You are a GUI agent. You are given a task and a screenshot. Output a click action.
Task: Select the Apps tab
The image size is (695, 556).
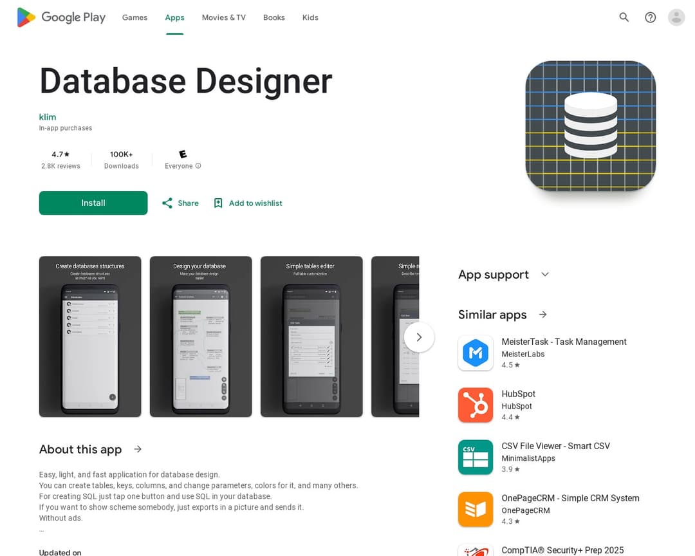[x=174, y=17]
